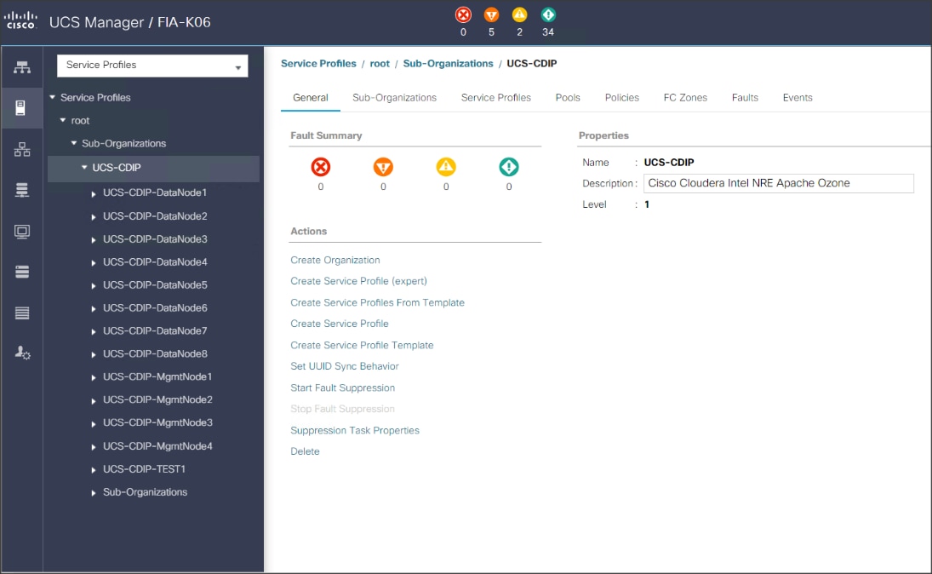Screen dimensions: 932x574
Task: Click inside the Description text field
Action: 777,183
